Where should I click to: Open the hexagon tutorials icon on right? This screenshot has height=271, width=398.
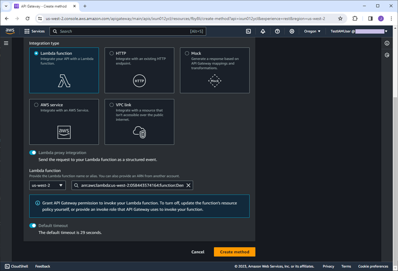387,55
